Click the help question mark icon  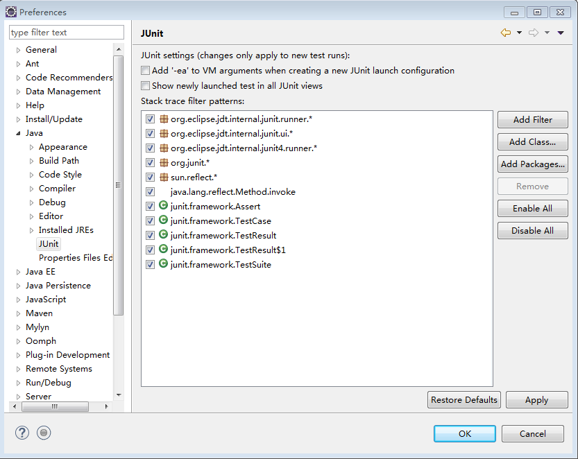click(x=22, y=433)
